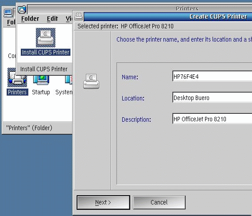The height and width of the screenshot is (216, 252).
Task: Click the Description: label
Action: click(x=136, y=120)
